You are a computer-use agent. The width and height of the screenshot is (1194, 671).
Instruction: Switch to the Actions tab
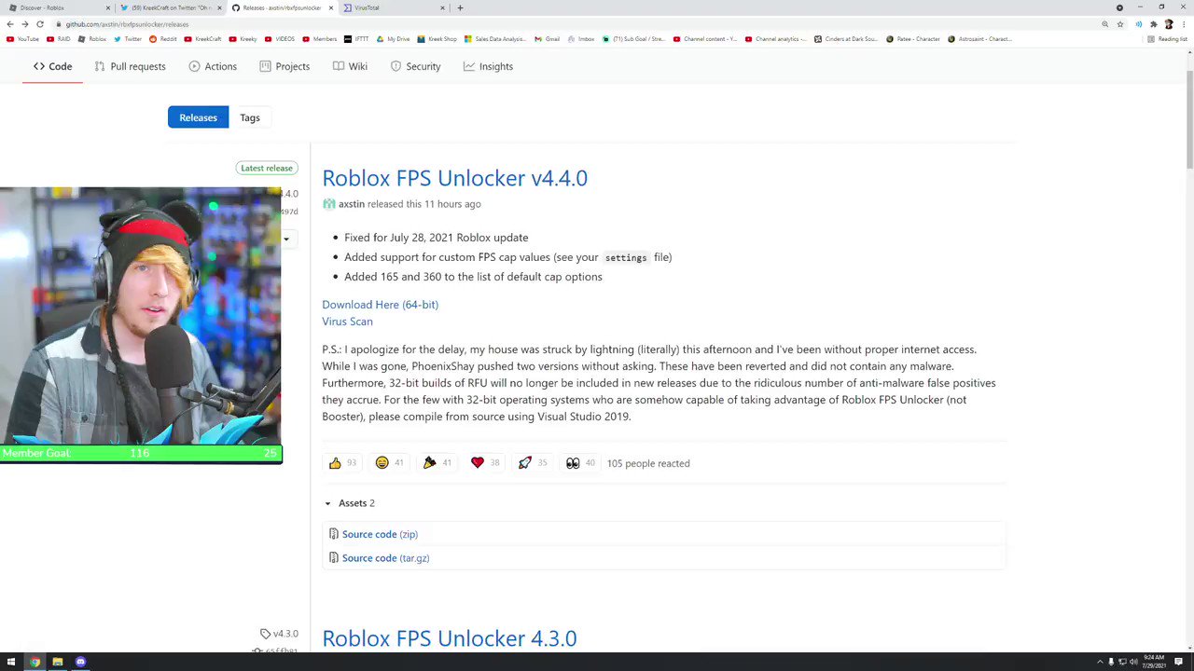point(213,66)
